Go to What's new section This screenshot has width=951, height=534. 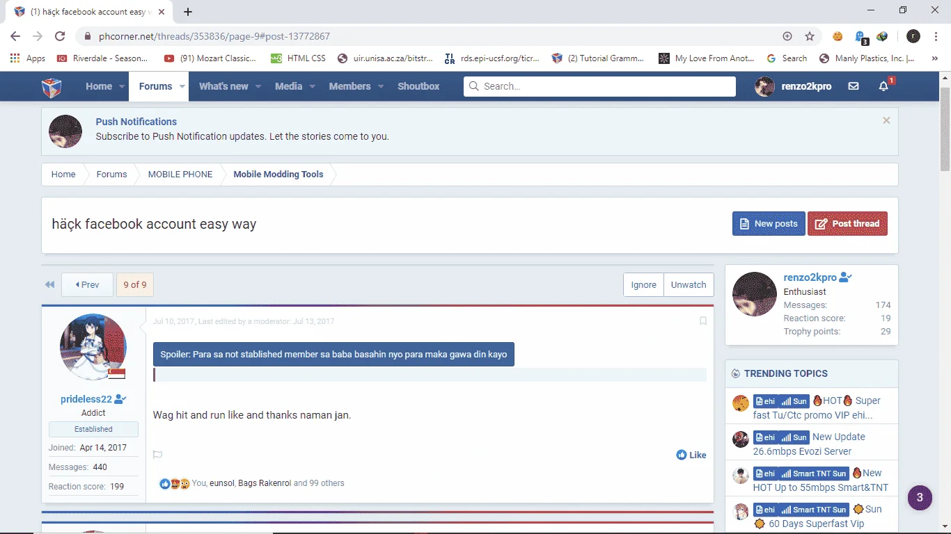coord(223,86)
